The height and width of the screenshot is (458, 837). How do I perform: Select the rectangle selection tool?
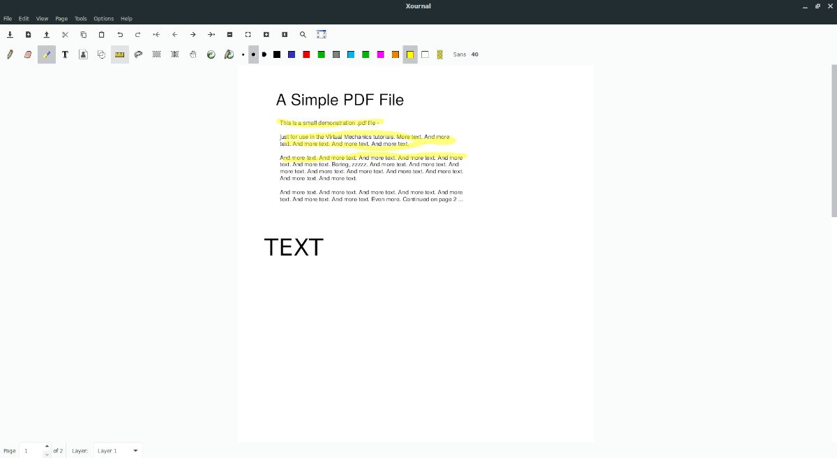156,54
